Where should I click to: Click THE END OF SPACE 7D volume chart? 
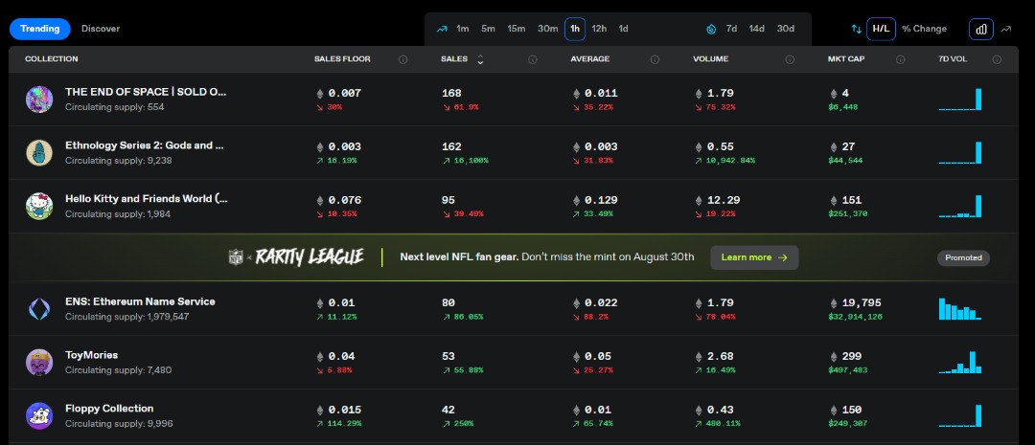click(960, 99)
